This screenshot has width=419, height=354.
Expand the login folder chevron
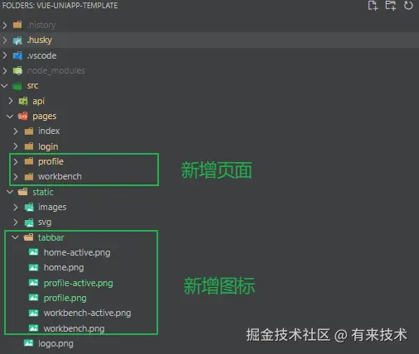[16, 146]
